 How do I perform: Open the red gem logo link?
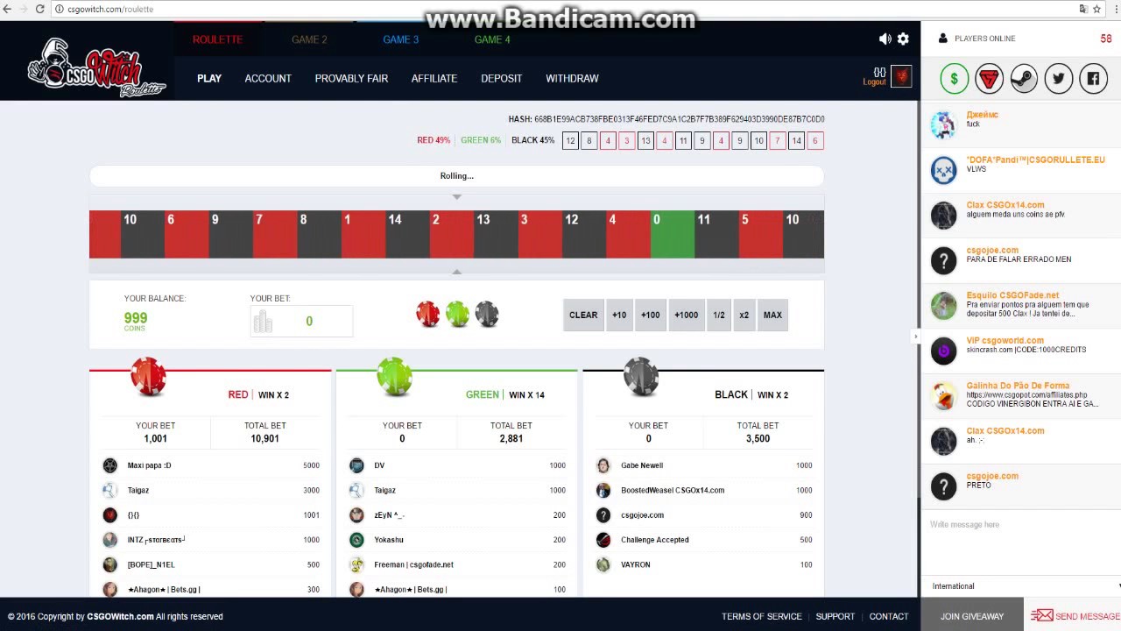989,79
